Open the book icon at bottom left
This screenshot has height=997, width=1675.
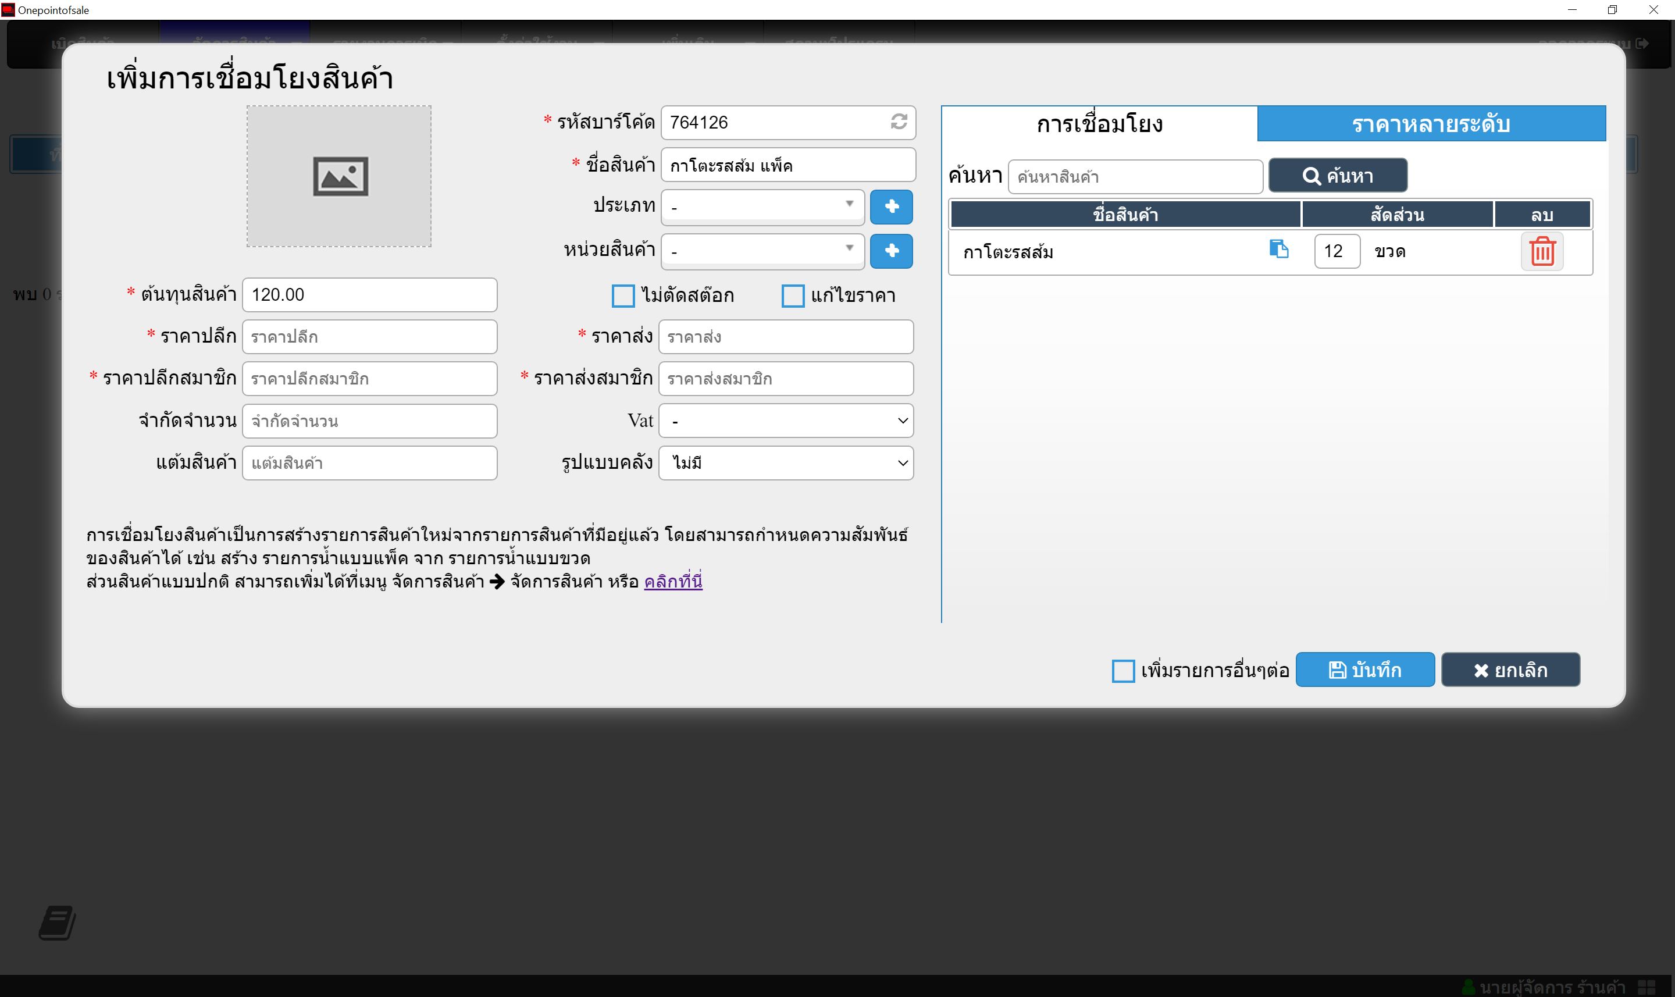tap(57, 923)
